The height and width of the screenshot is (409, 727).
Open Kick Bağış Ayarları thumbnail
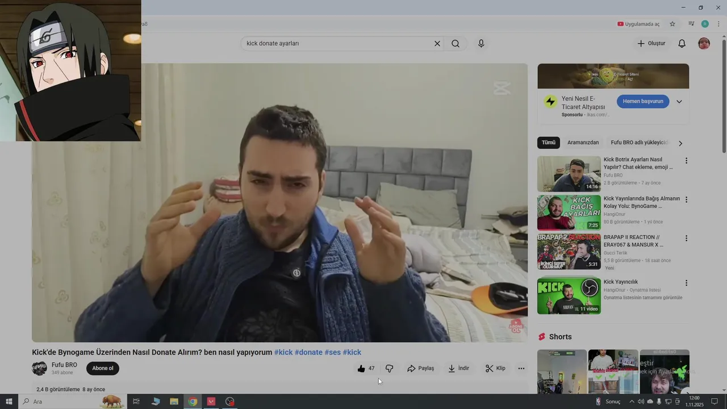point(569,212)
